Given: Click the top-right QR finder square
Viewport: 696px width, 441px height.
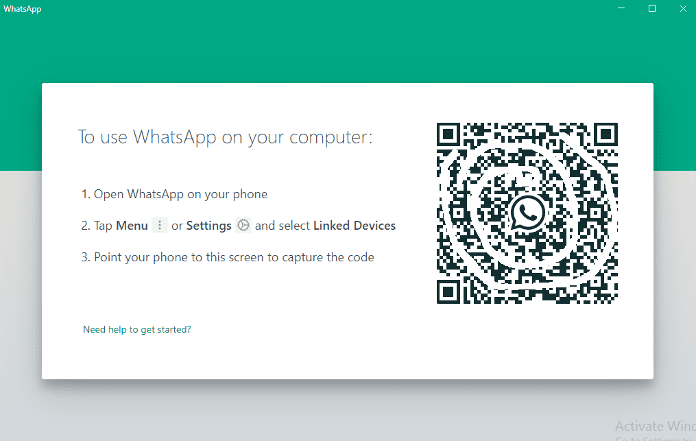Looking at the screenshot, I should pos(606,134).
